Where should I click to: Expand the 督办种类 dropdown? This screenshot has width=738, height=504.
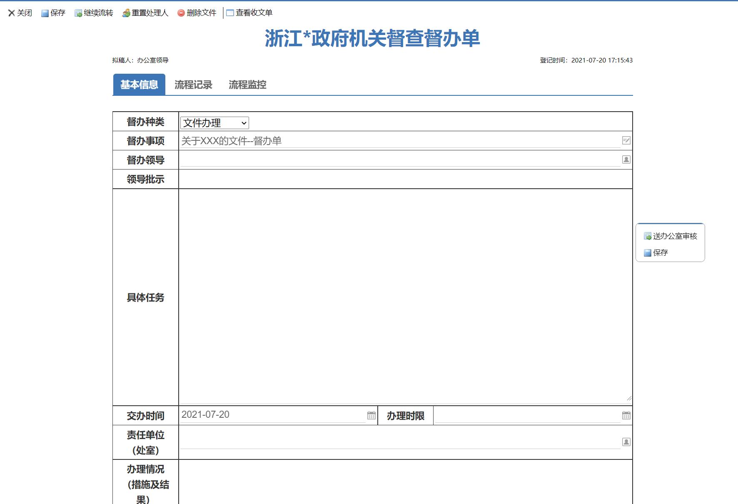point(214,123)
